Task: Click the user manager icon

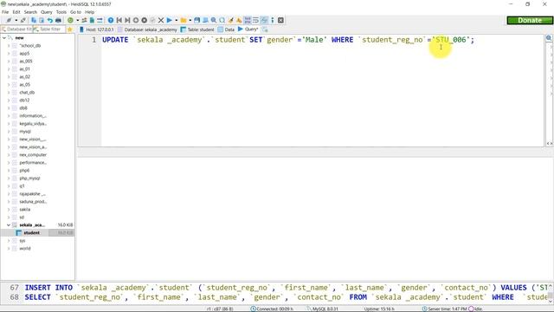Action: coord(84,20)
